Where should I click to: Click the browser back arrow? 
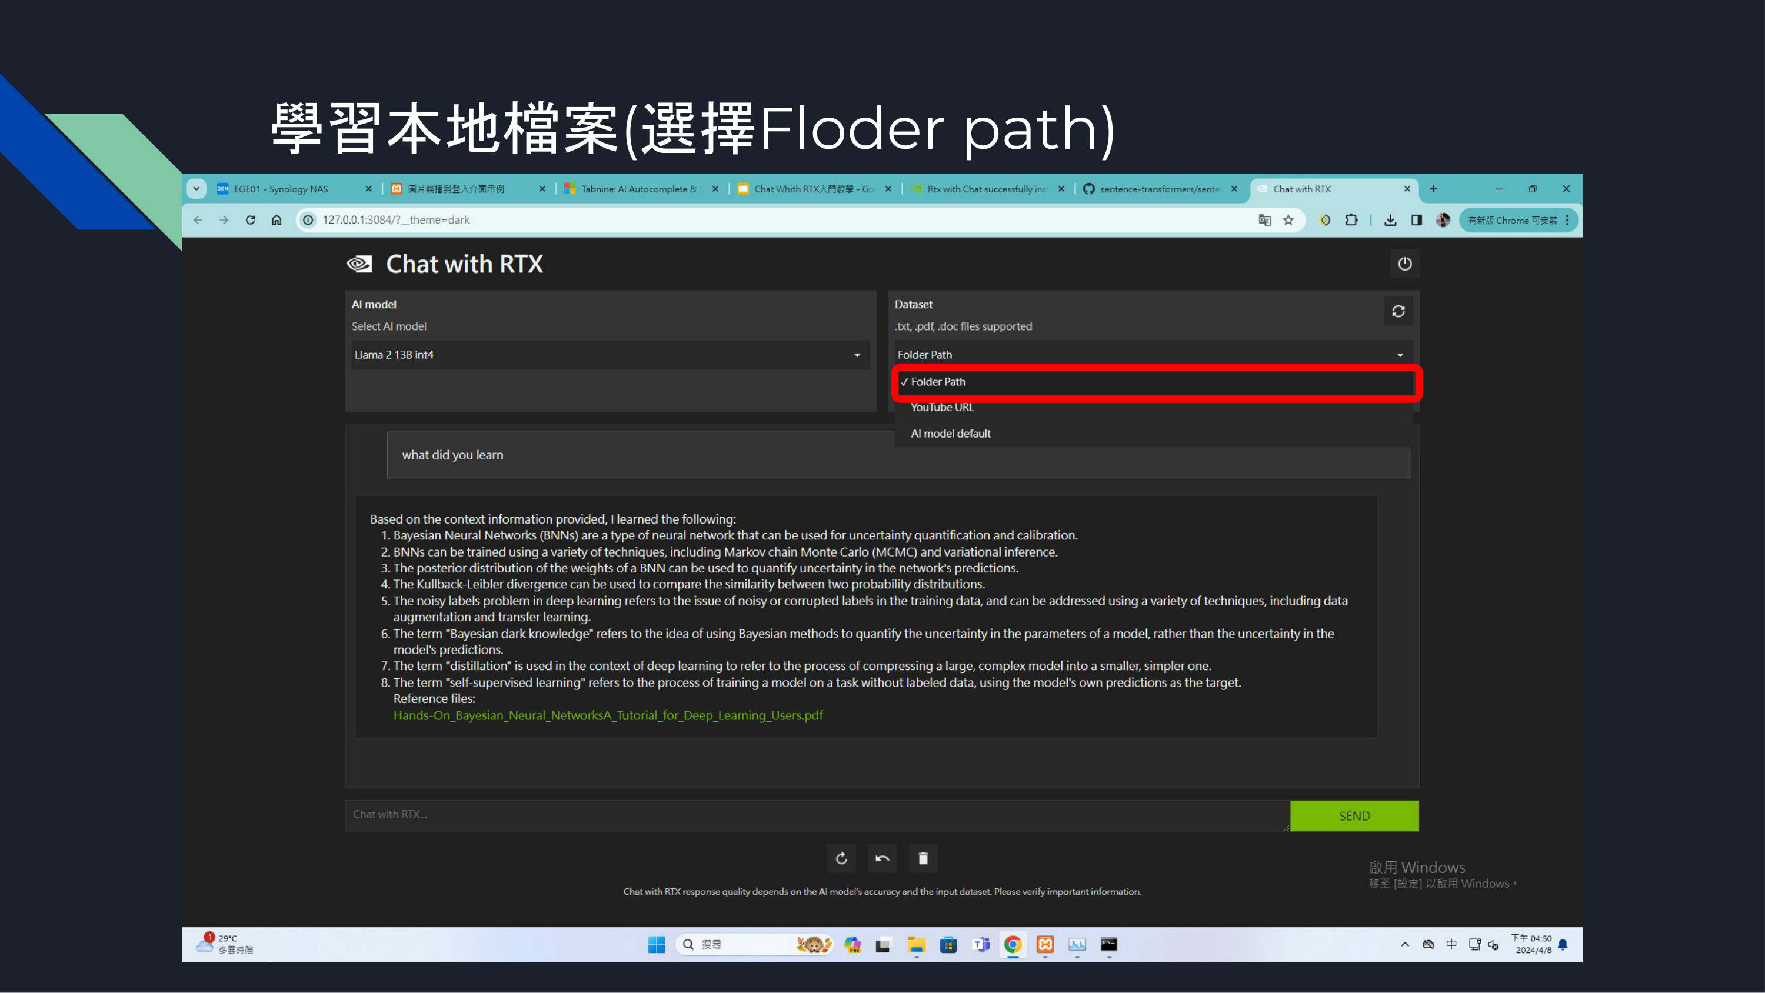(198, 220)
